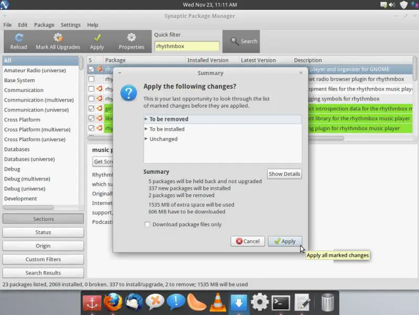Open package Properties from the toolbar
Image resolution: width=419 pixels, height=315 pixels.
[131, 41]
